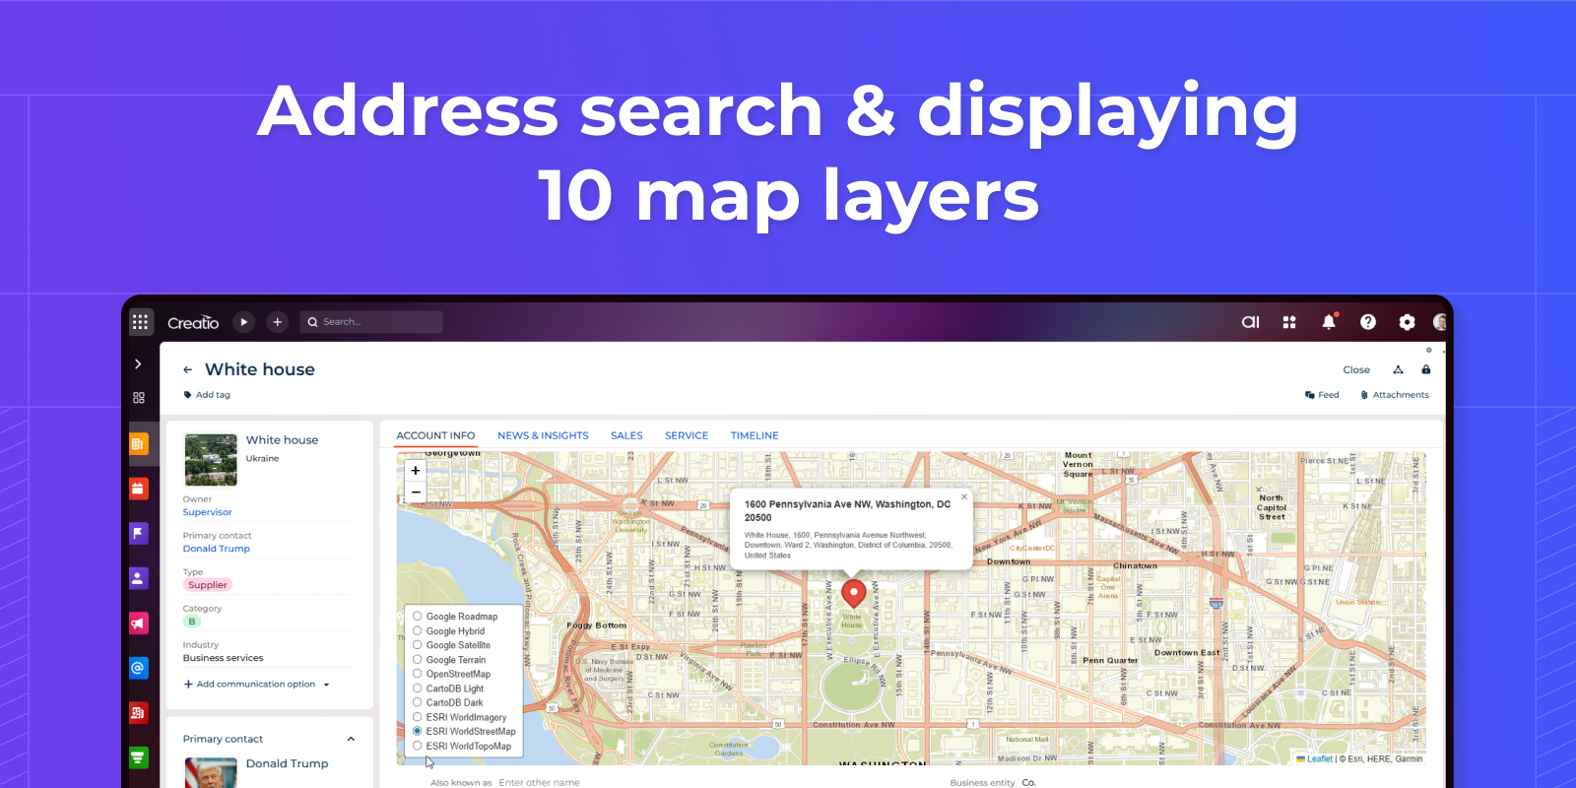Open the system settings gear

tap(1407, 322)
